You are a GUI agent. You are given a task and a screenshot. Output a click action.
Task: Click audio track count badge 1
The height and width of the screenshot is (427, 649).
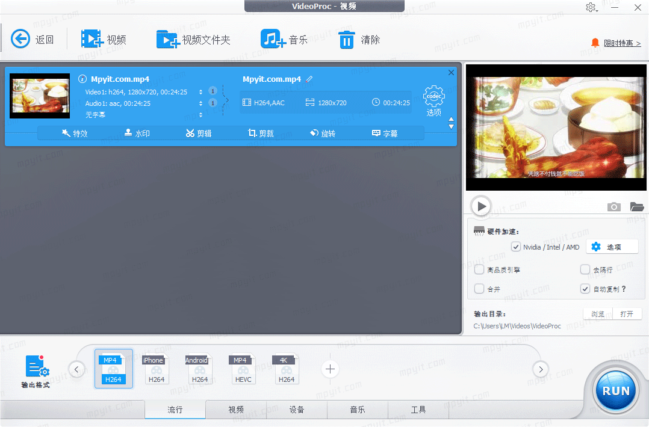point(213,102)
